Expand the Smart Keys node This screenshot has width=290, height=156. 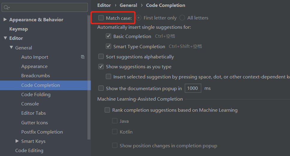pos(17,141)
